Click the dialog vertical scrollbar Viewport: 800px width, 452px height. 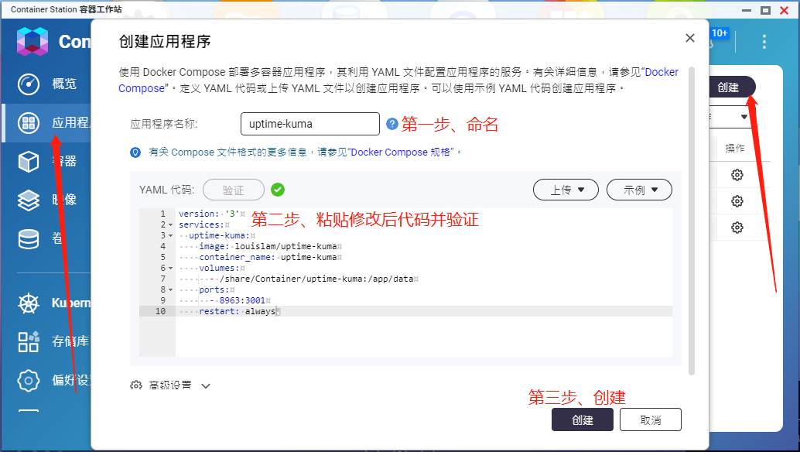[x=692, y=221]
